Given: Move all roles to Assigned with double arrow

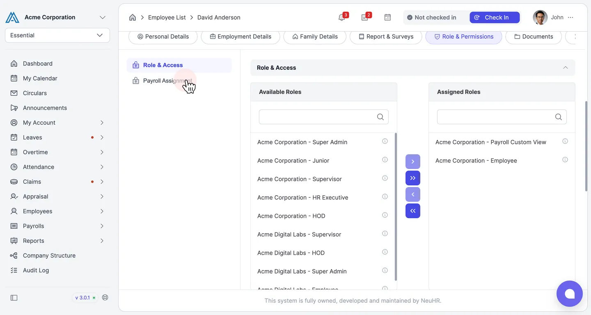Looking at the screenshot, I should tap(413, 178).
